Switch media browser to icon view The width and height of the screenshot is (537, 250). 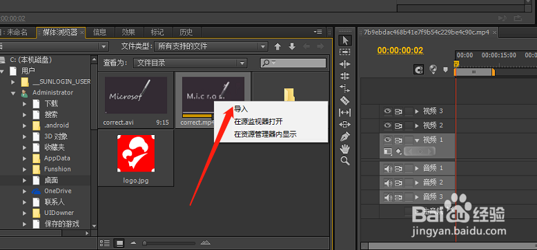click(119, 243)
